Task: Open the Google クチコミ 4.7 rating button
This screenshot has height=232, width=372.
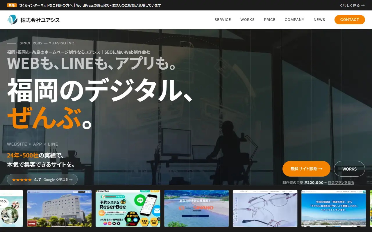Action: [x=42, y=180]
